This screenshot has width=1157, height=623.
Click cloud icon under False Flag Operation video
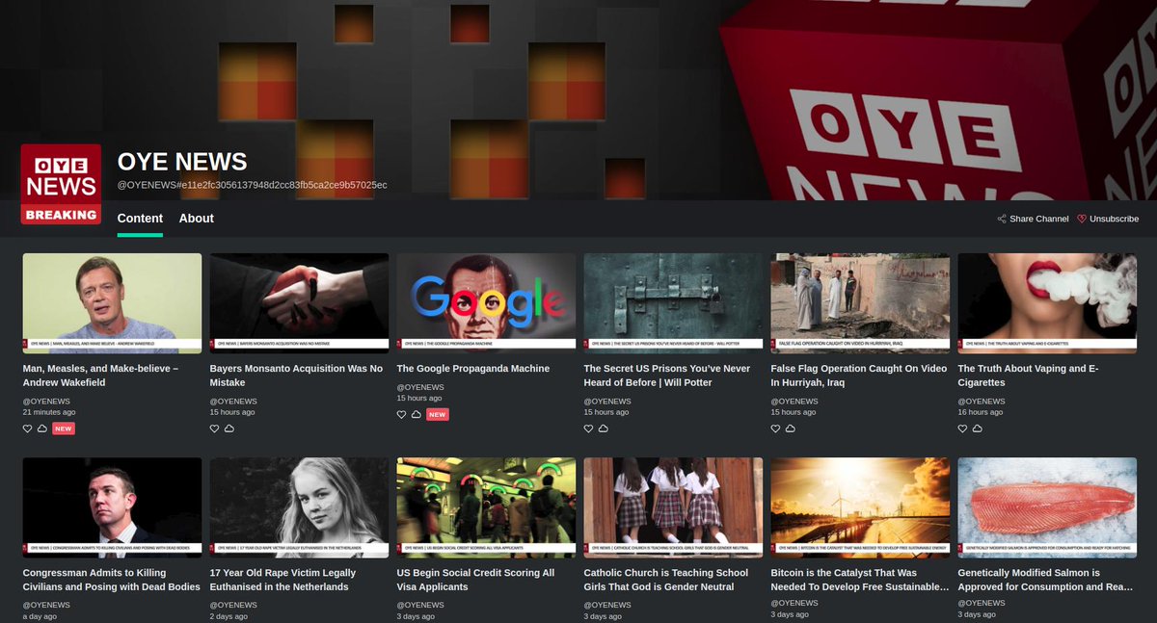(x=791, y=428)
